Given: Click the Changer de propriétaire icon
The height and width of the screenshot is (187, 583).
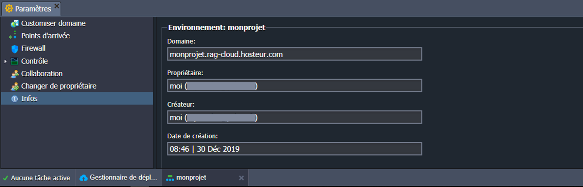Looking at the screenshot, I should coord(14,86).
